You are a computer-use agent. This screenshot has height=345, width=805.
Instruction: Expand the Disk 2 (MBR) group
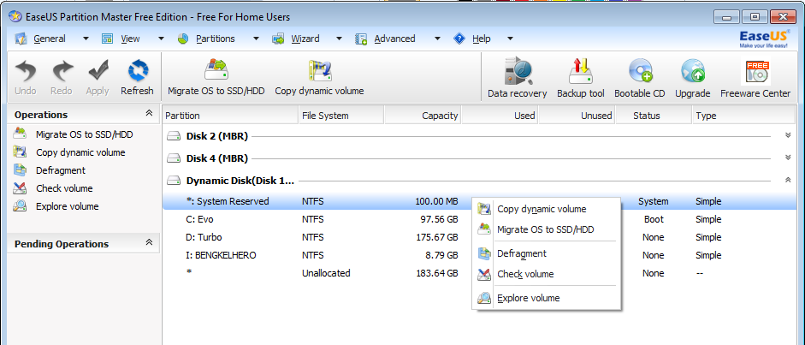(788, 135)
